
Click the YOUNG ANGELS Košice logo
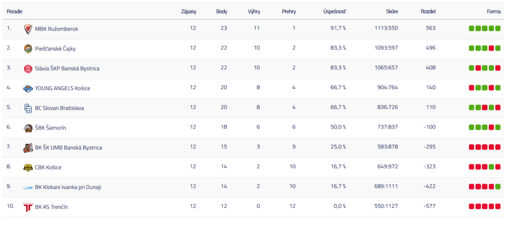(28, 89)
